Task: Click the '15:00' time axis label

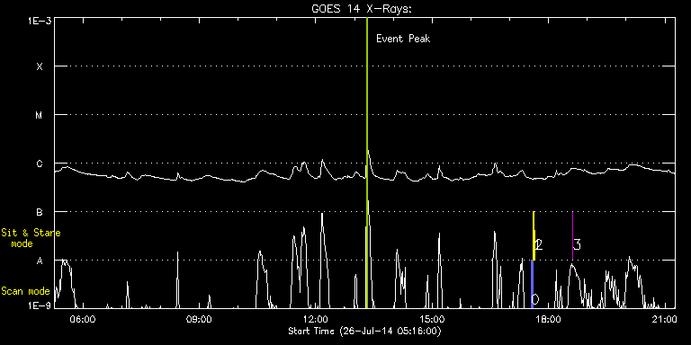Action: (x=432, y=319)
